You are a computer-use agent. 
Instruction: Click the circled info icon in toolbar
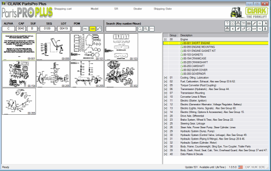pos(233,23)
